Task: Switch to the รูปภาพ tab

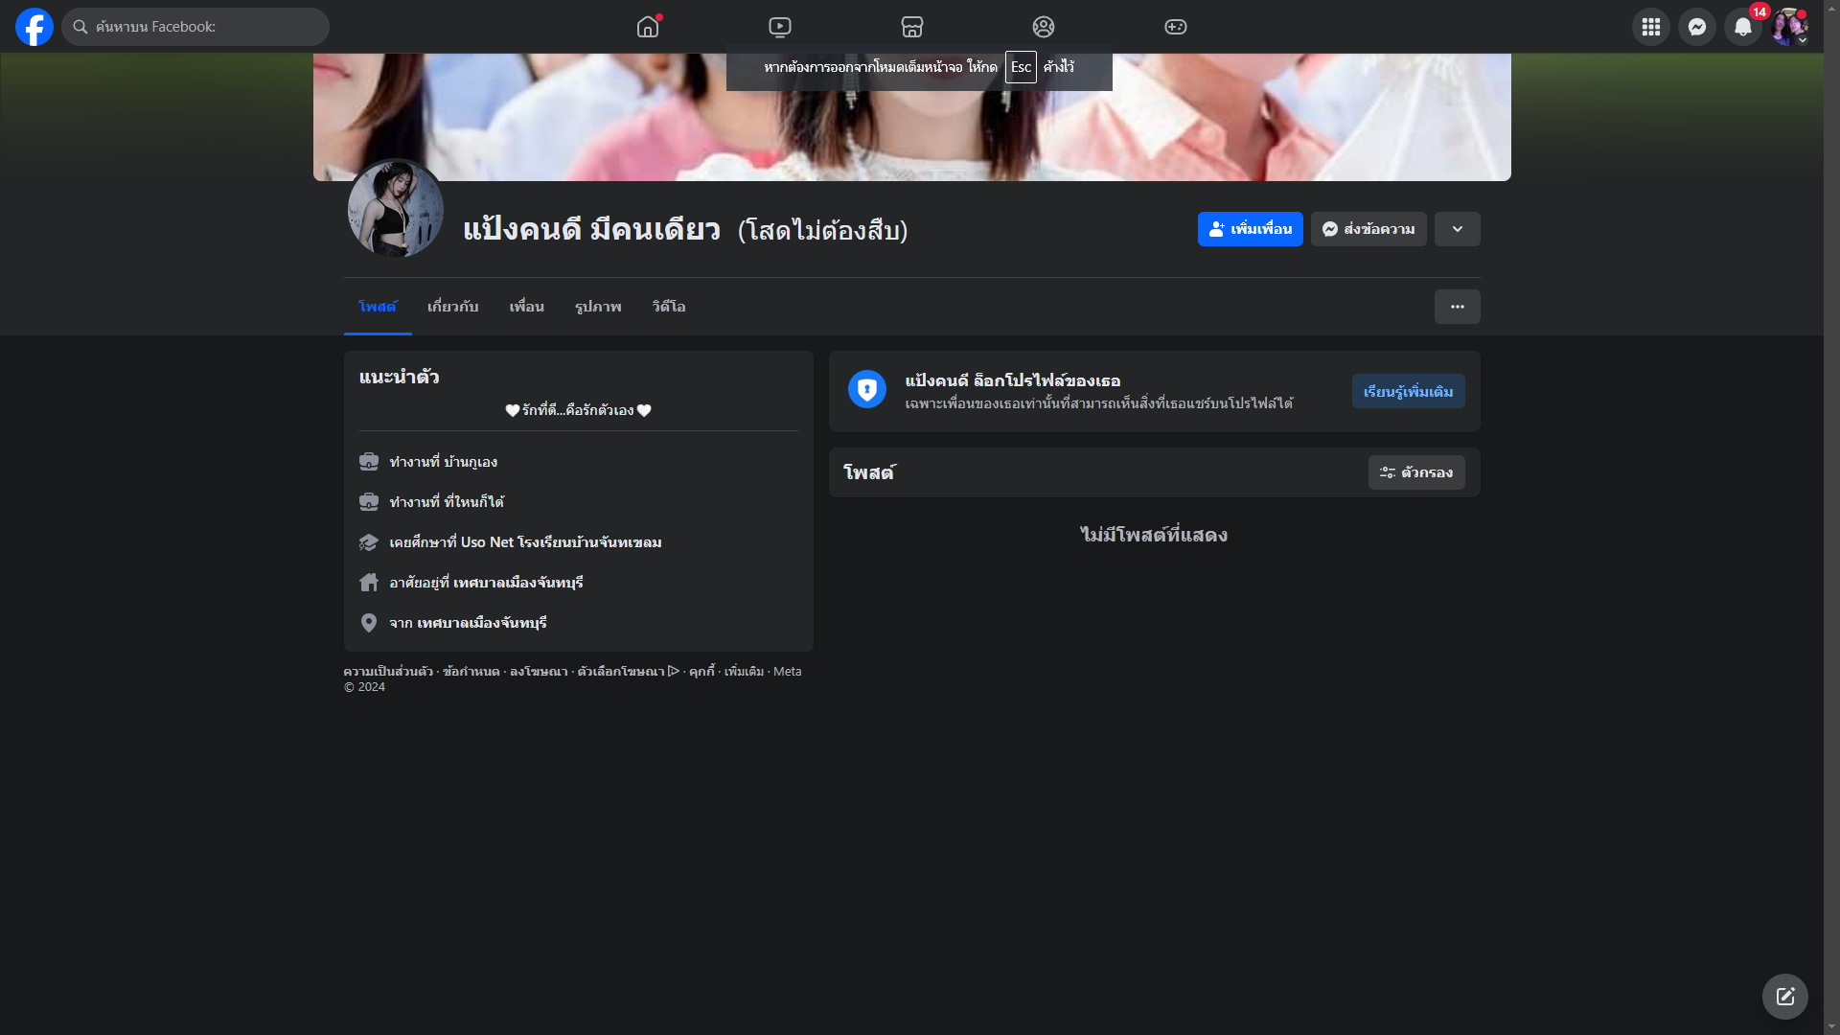Action: click(x=598, y=307)
